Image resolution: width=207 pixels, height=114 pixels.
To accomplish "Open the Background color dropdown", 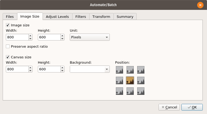I will click(90, 69).
